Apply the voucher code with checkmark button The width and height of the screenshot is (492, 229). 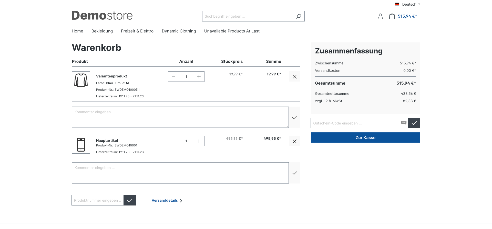point(414,123)
